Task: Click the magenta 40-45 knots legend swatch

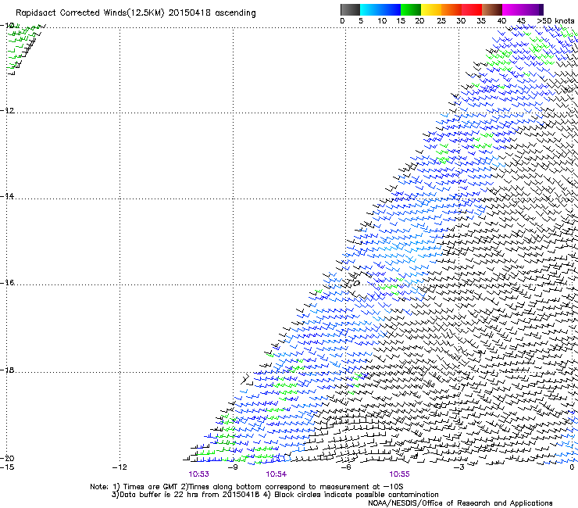Action: pyautogui.click(x=512, y=9)
